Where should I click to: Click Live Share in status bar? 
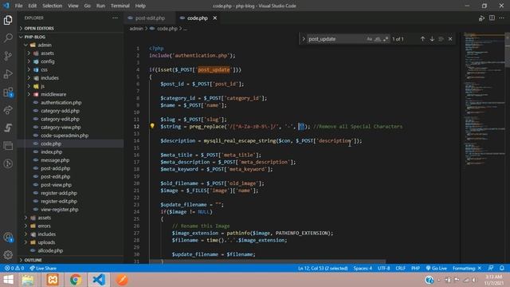43,268
